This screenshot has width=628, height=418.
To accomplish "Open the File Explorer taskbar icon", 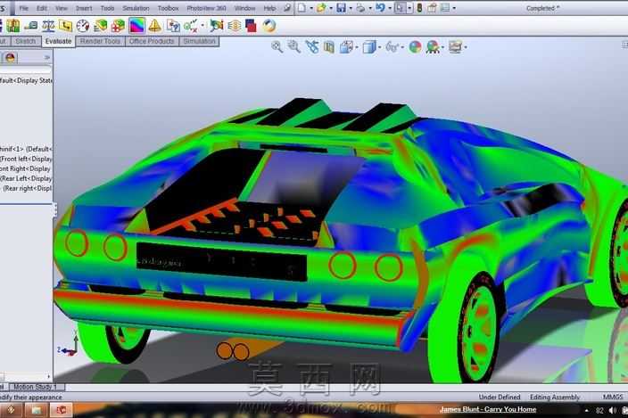I will click(x=36, y=410).
